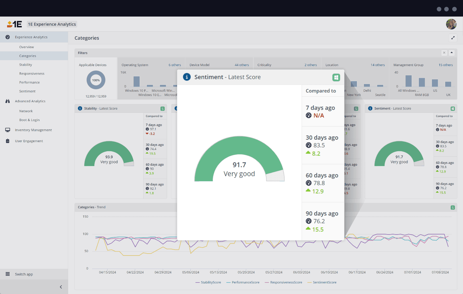Viewport: 463px width, 294px height.
Task: Click '15 others' link for Management Group
Action: pyautogui.click(x=446, y=65)
